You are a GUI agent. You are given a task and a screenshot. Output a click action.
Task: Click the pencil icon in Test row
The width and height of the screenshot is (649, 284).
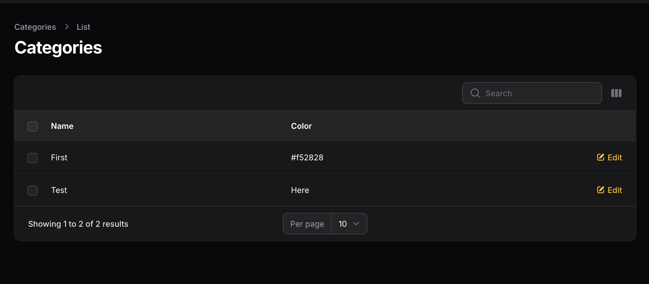(600, 190)
